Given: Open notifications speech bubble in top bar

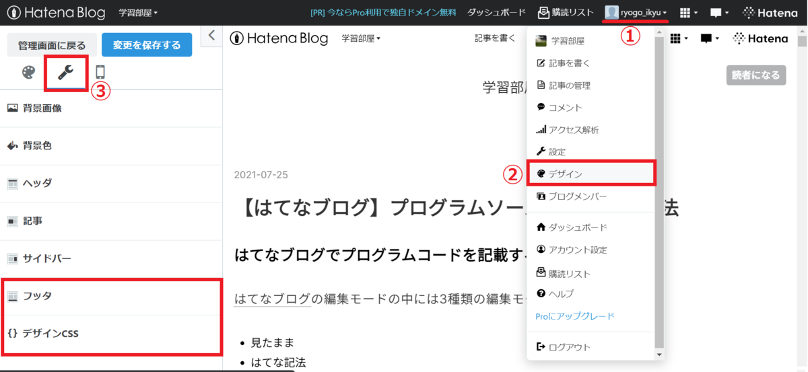Looking at the screenshot, I should [x=719, y=13].
